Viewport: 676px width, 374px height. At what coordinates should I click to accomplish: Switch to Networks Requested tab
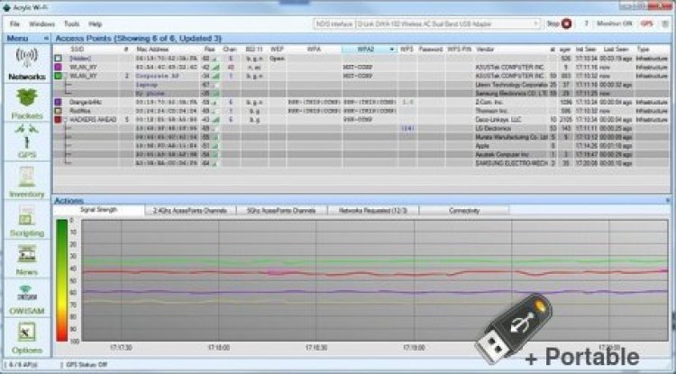point(373,211)
